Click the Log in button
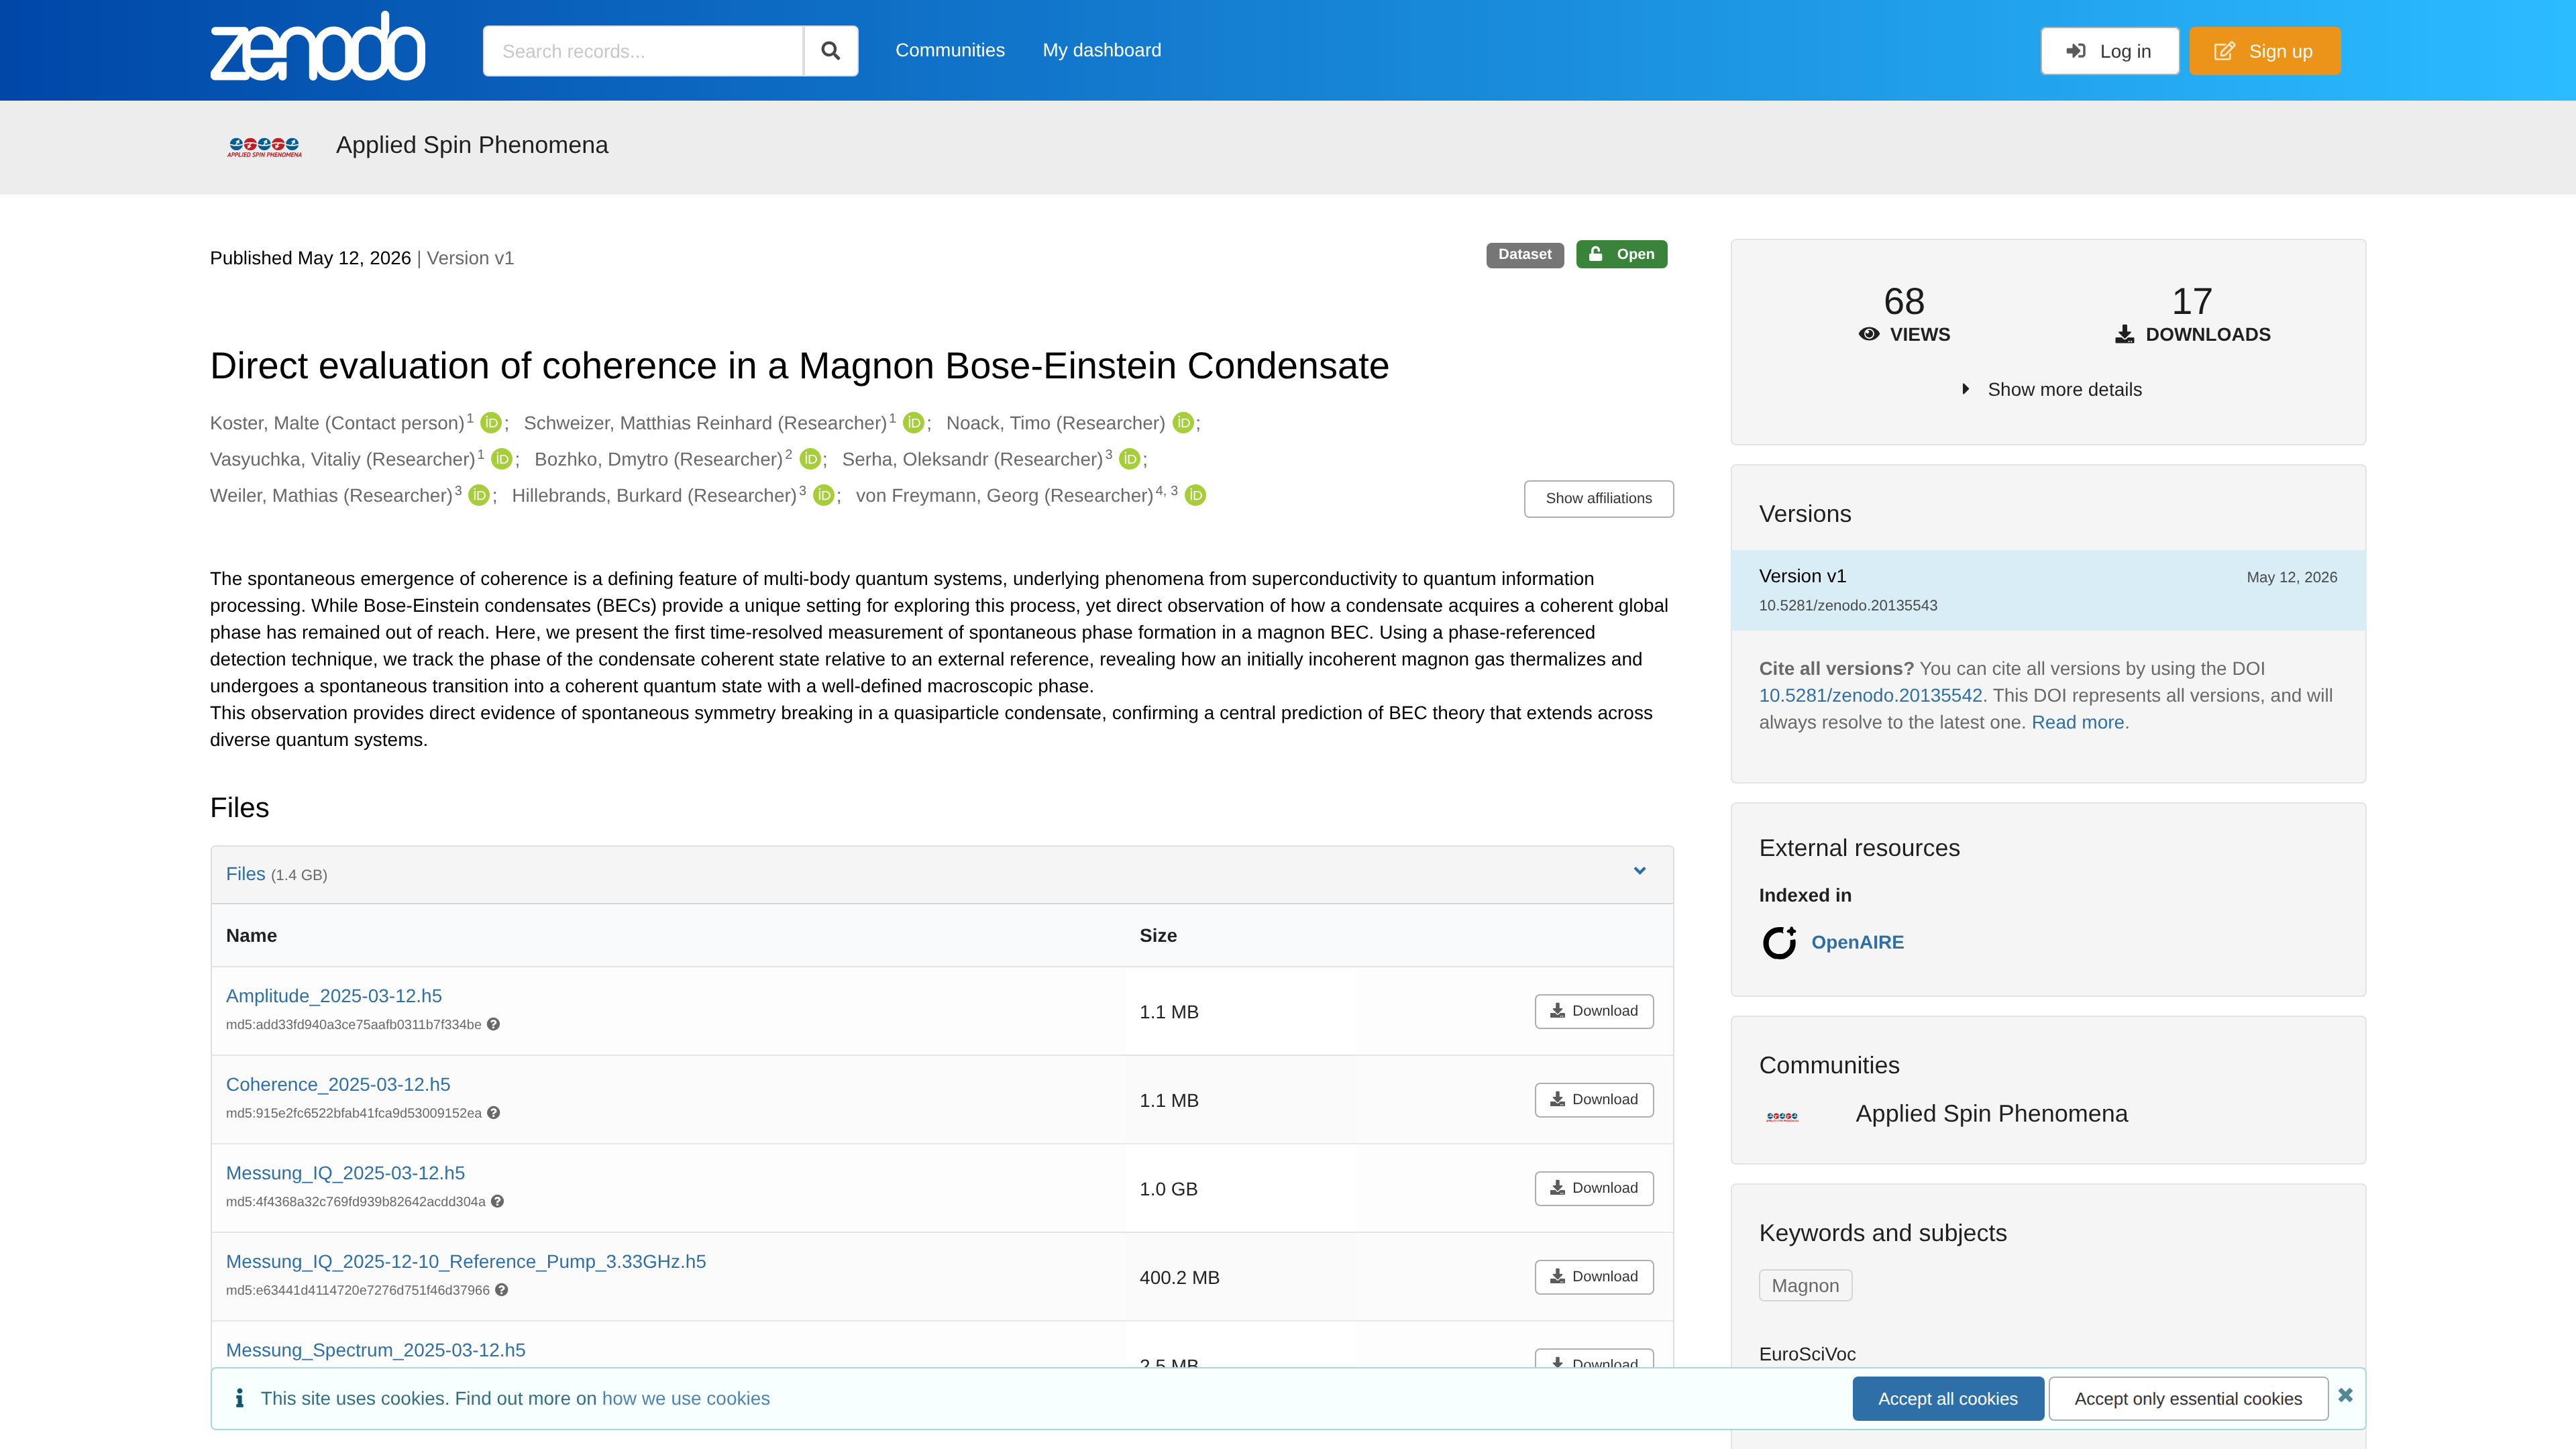Viewport: 2576px width, 1449px height. click(x=2109, y=51)
